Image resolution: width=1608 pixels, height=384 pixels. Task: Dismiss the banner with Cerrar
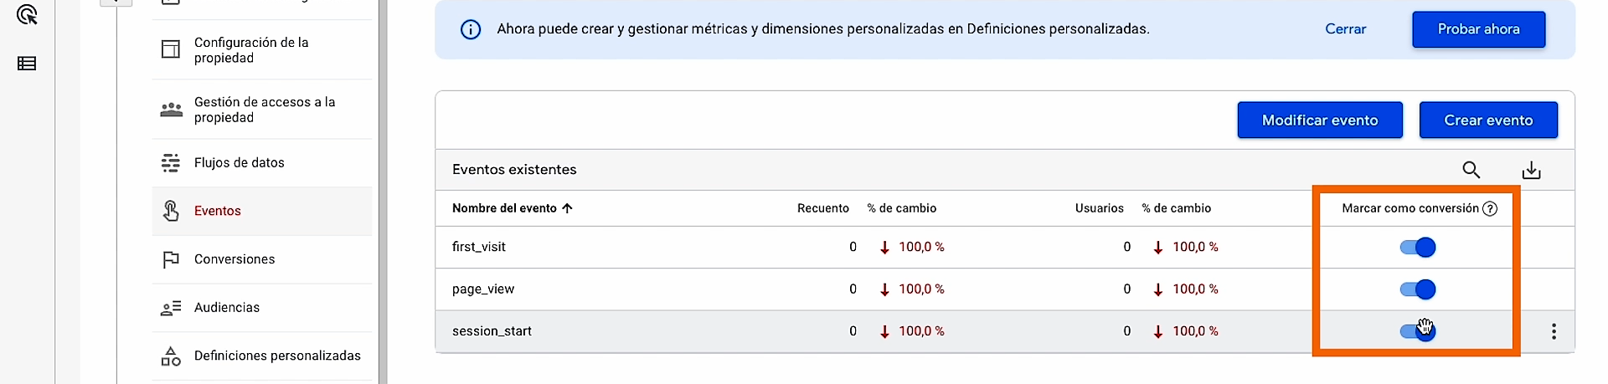tap(1345, 29)
